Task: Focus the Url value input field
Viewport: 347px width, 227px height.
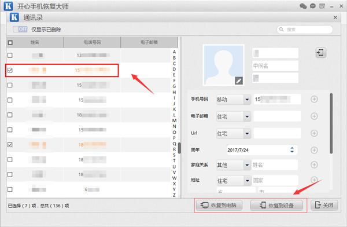Action: point(277,133)
